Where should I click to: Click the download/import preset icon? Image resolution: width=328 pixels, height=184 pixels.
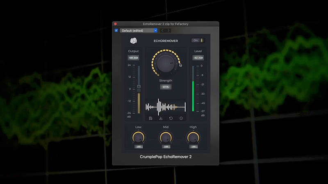click(x=161, y=118)
